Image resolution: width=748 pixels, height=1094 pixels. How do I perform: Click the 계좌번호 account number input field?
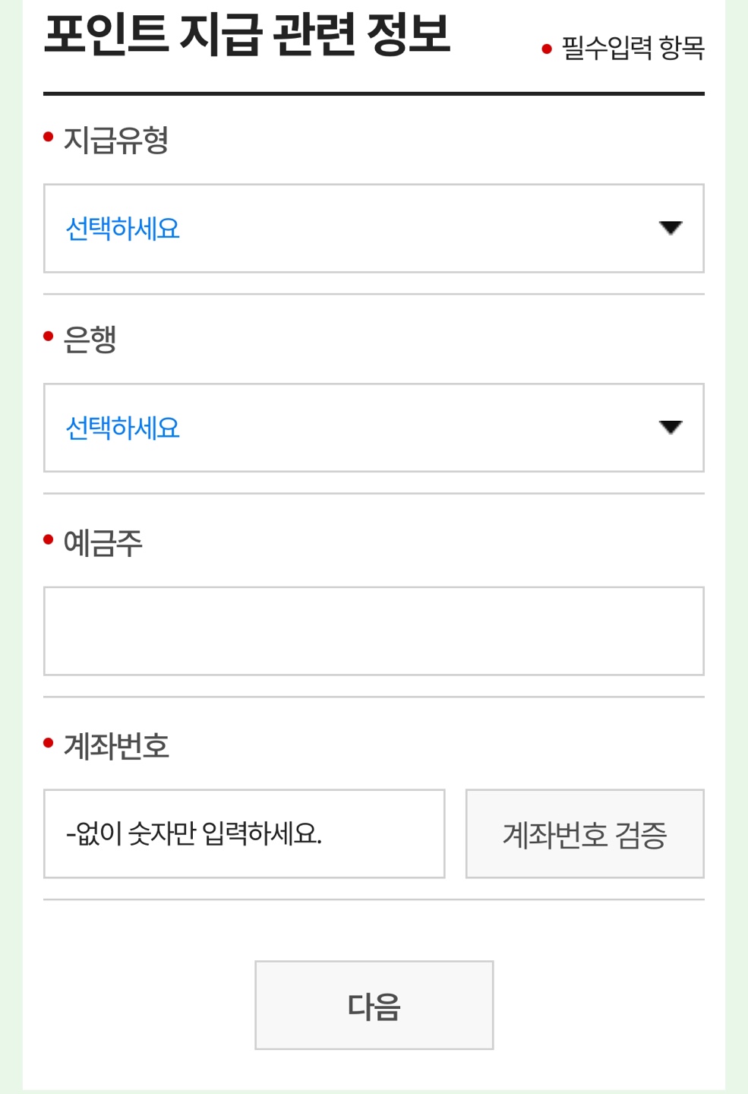(x=243, y=833)
